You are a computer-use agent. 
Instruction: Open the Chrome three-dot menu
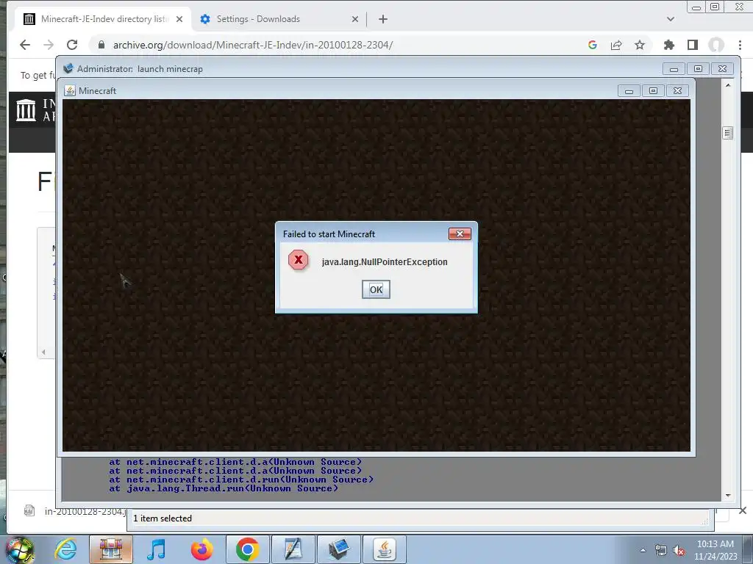click(740, 45)
